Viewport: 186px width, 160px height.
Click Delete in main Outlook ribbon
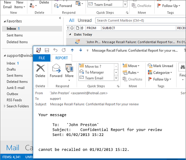pyautogui.click(x=44, y=3)
